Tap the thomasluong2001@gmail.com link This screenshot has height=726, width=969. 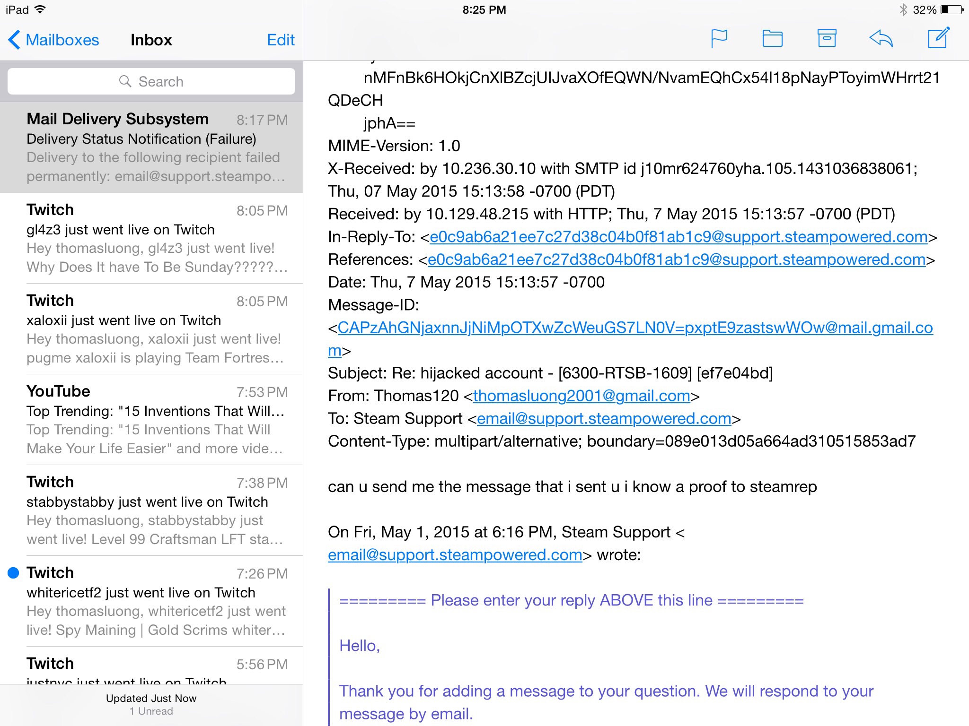pos(581,396)
